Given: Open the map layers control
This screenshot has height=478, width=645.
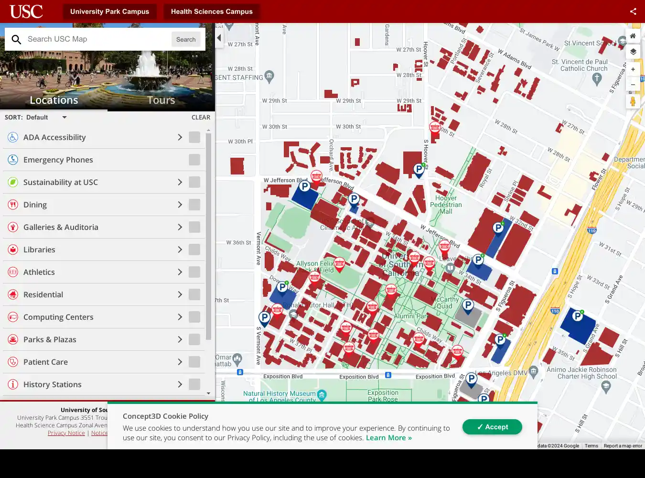Looking at the screenshot, I should [633, 52].
